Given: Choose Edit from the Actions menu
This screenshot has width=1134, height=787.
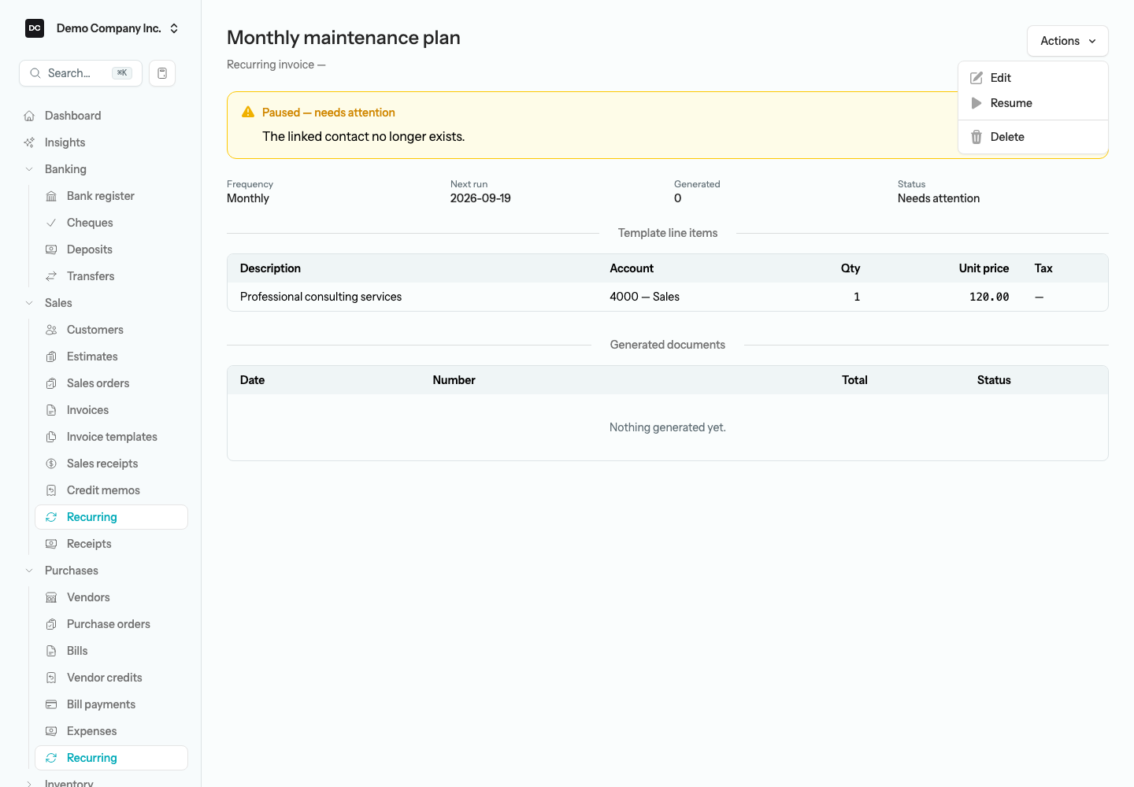Looking at the screenshot, I should coord(1033,78).
